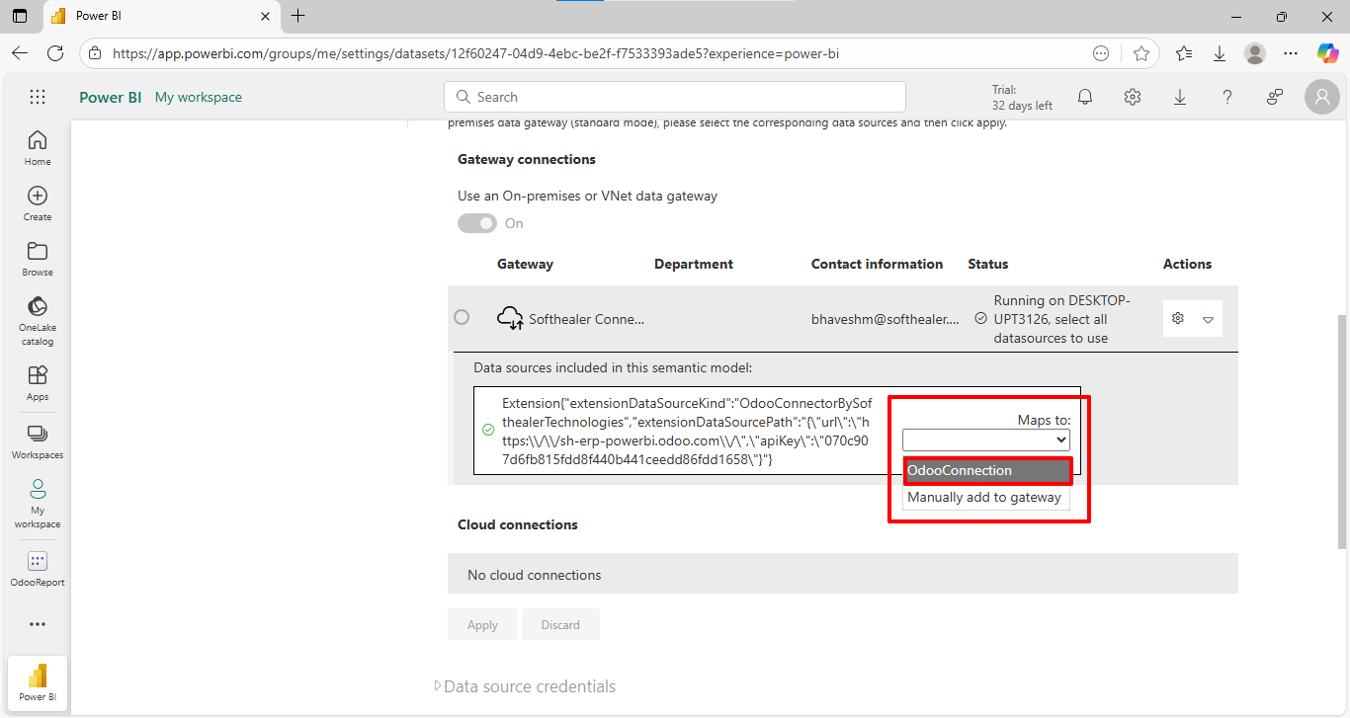Open the help question mark menu
The image size is (1350, 718).
click(x=1227, y=97)
